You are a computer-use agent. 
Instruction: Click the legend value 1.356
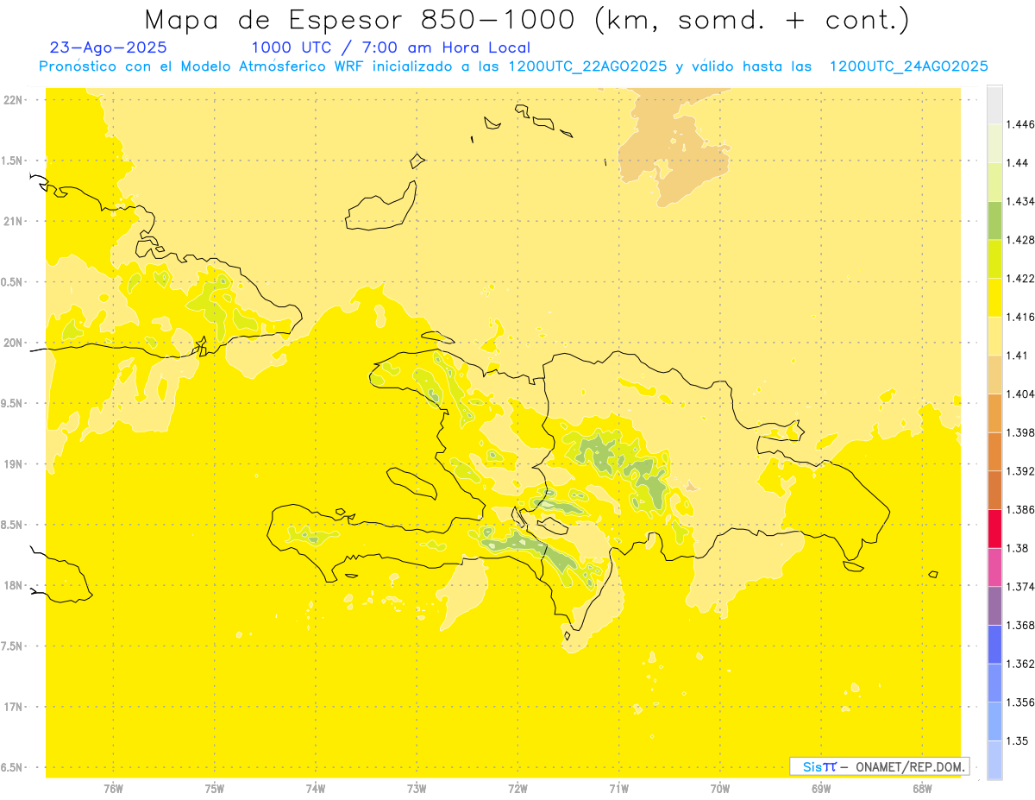(x=1020, y=702)
